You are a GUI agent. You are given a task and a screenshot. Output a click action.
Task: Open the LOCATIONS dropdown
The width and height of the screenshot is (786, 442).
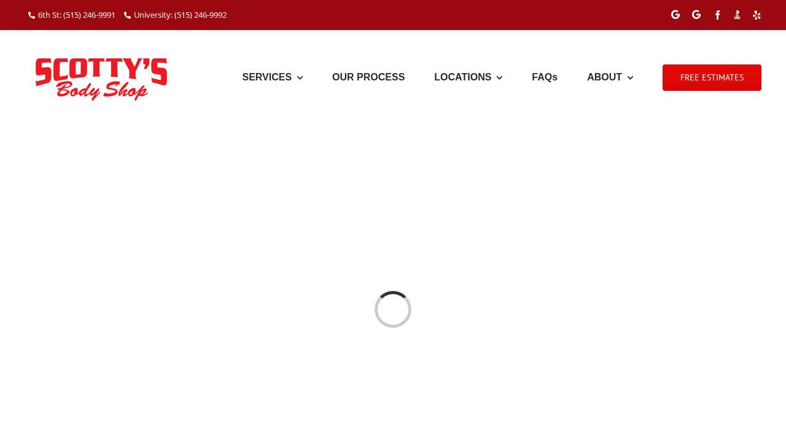point(463,77)
